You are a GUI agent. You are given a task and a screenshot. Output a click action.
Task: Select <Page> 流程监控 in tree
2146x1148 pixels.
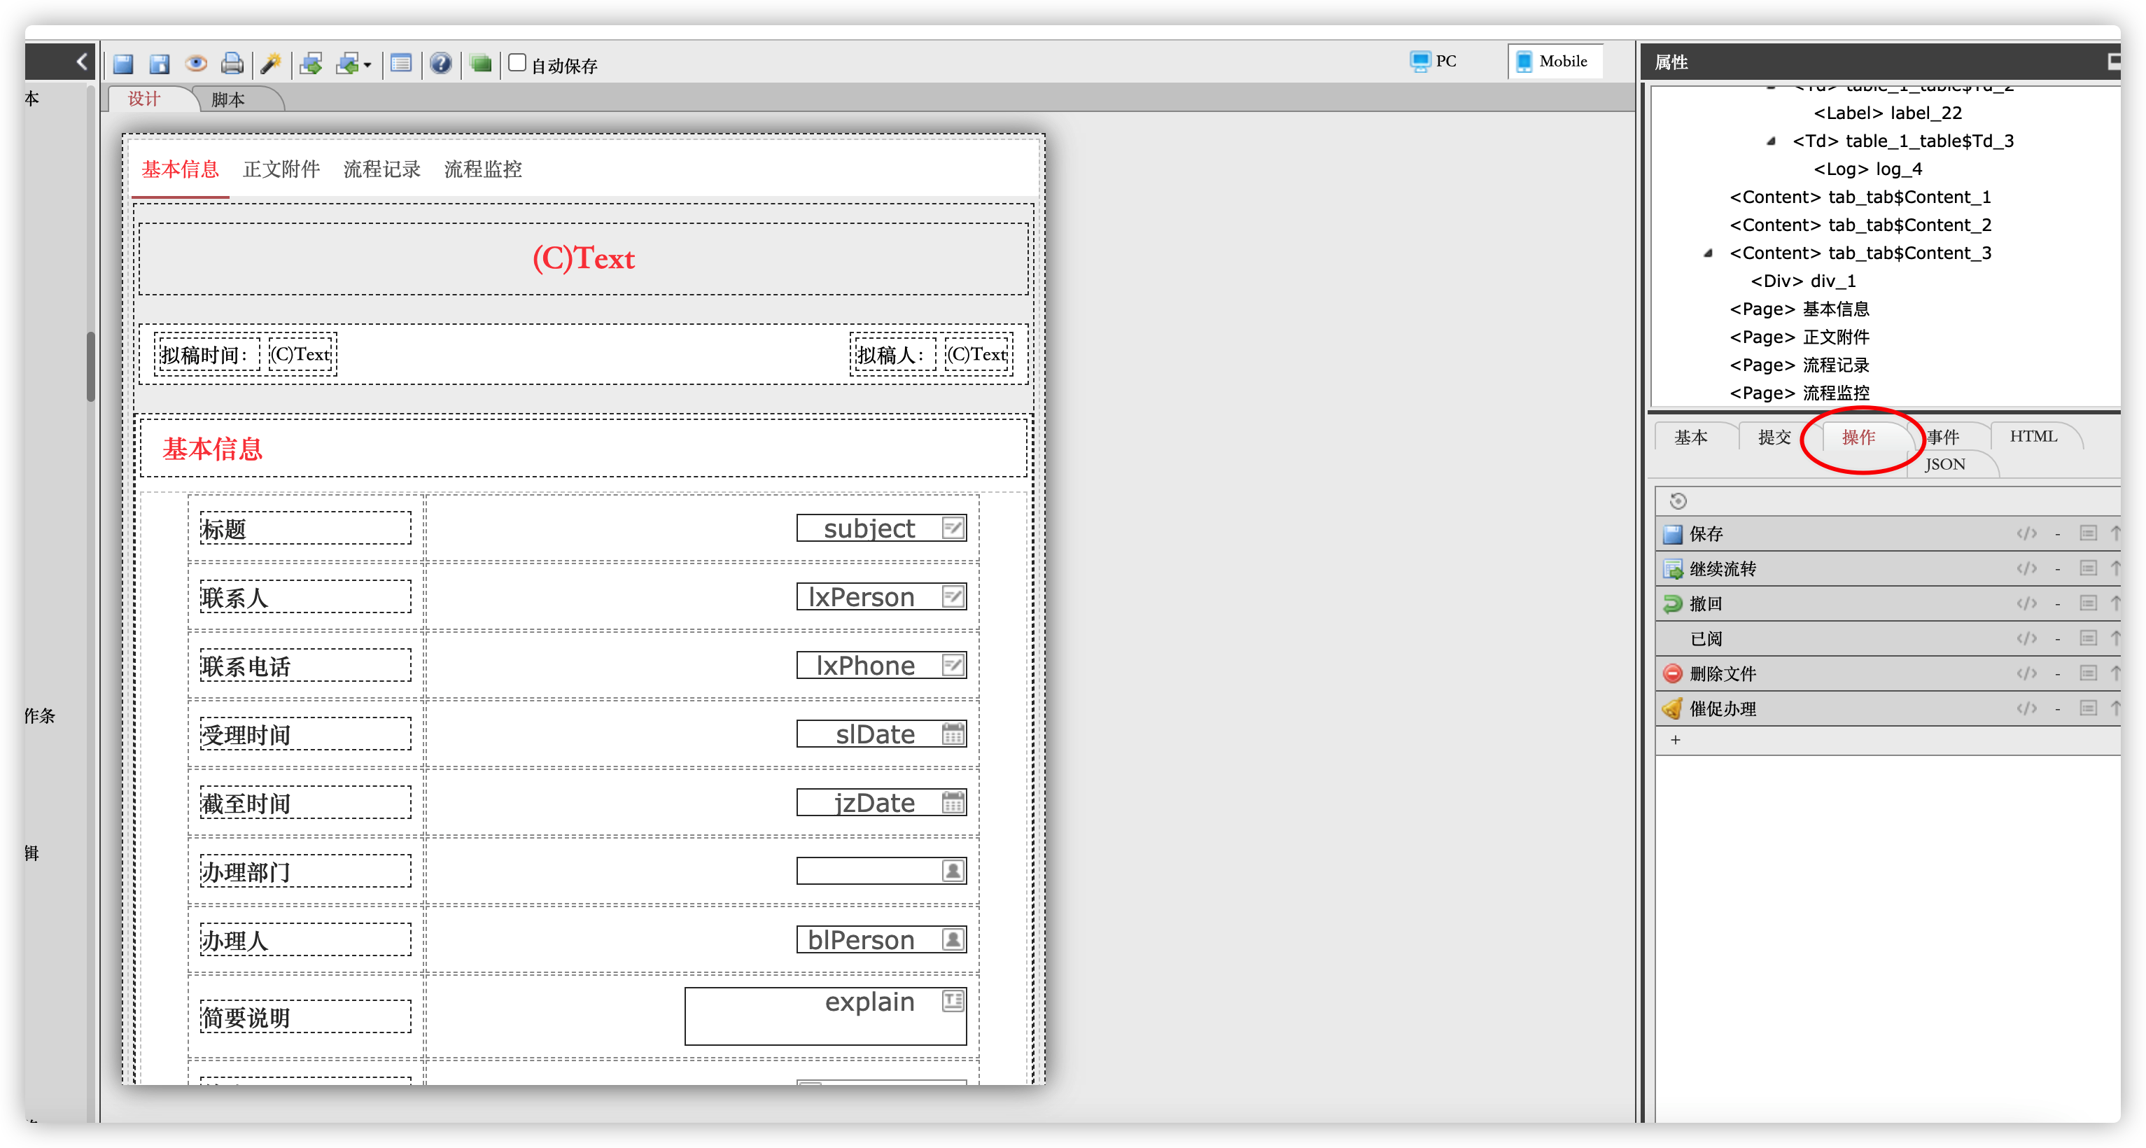click(1800, 393)
